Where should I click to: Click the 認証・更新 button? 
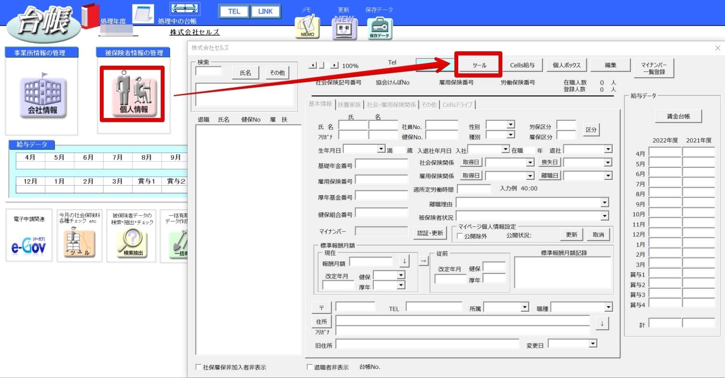pos(430,234)
